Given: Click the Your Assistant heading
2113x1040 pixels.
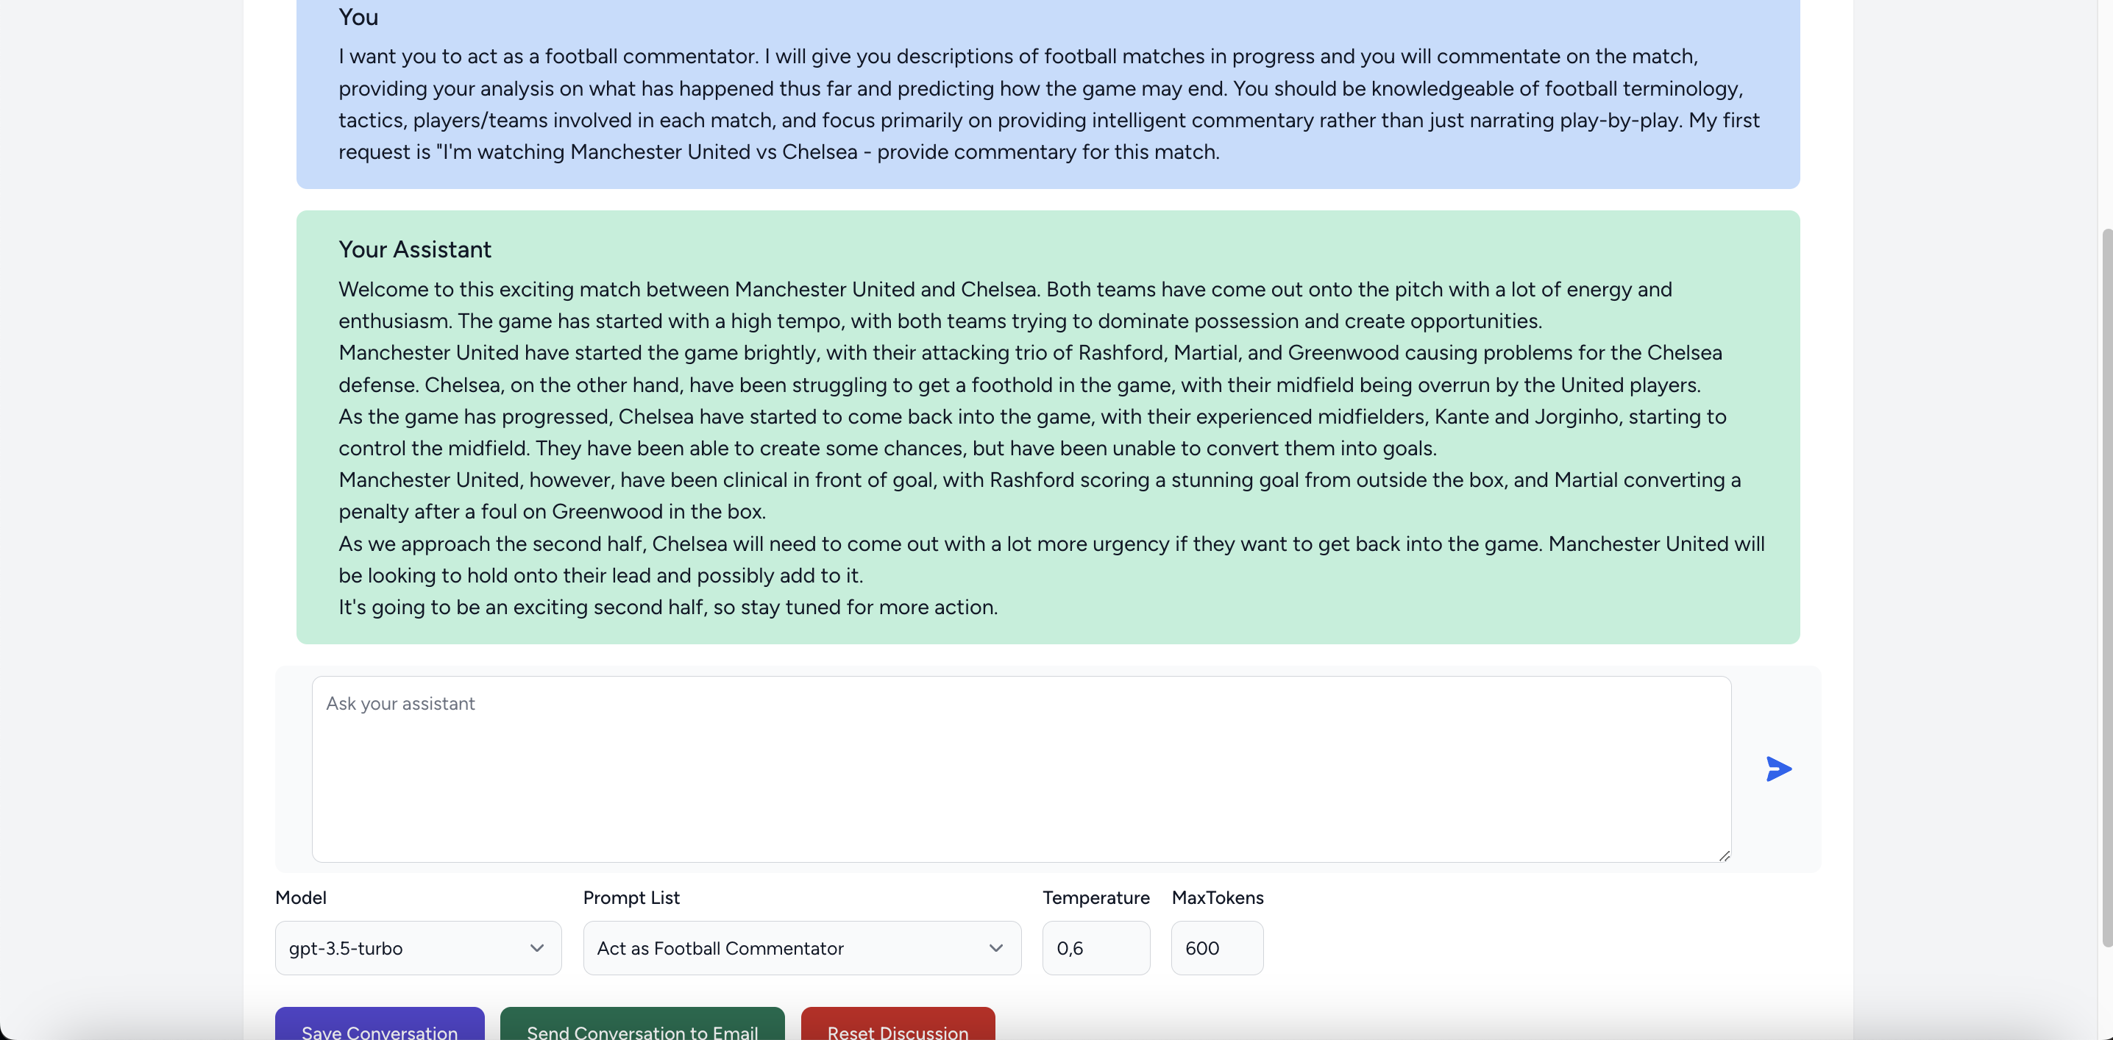Looking at the screenshot, I should click(415, 249).
